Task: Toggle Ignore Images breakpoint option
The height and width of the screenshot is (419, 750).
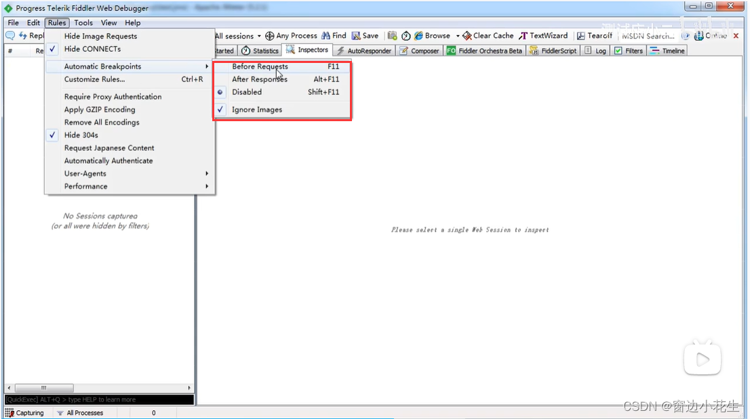Action: tap(282, 110)
